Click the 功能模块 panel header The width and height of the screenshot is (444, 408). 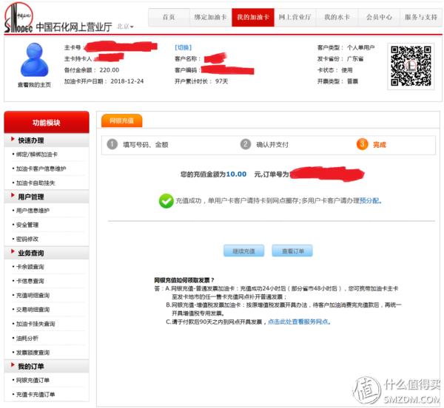coord(47,123)
